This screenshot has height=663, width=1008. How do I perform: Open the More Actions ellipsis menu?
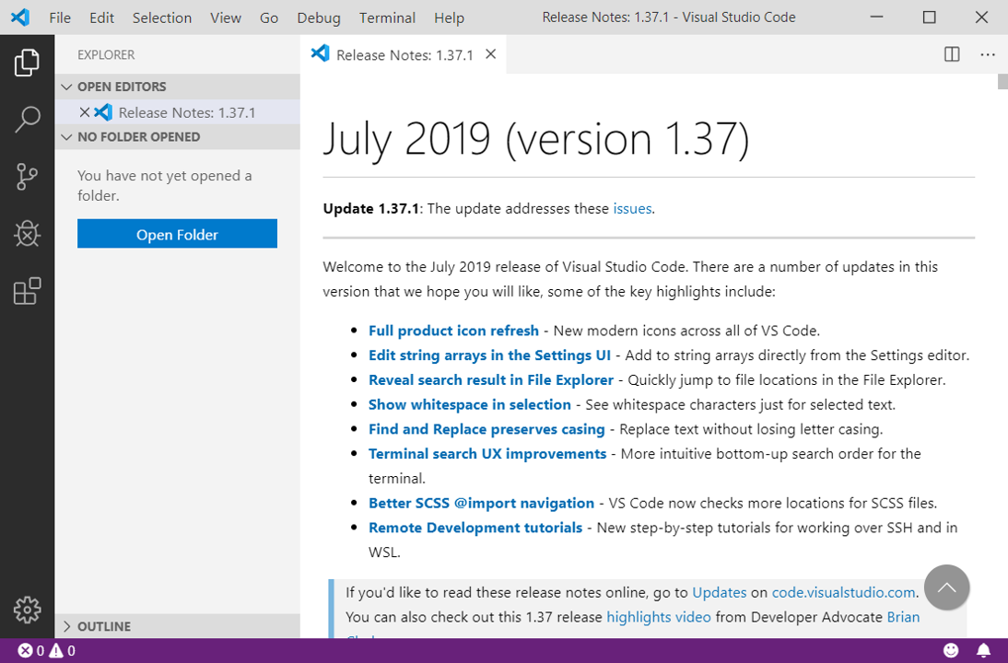coord(988,54)
